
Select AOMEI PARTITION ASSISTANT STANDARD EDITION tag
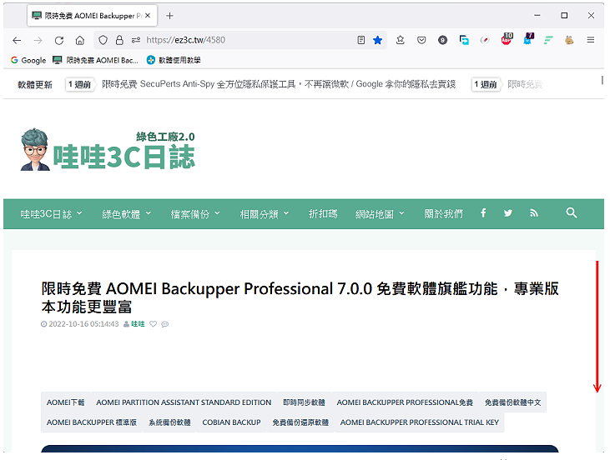(184, 402)
